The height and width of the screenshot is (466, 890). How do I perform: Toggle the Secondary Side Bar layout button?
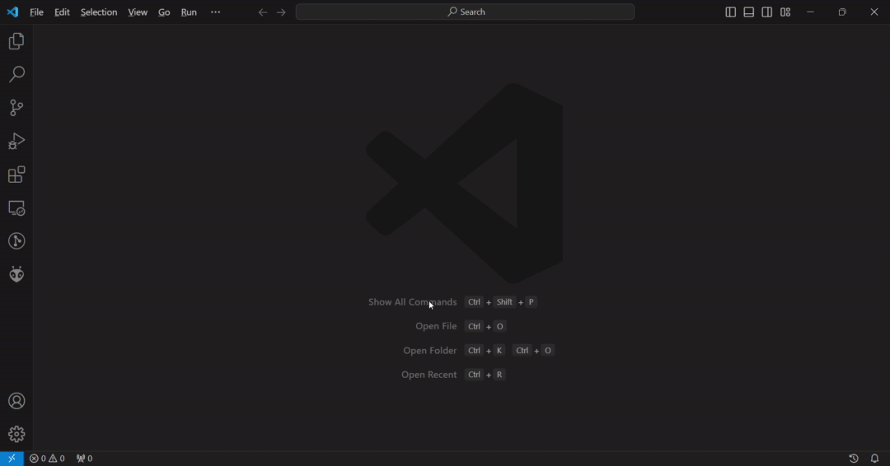pyautogui.click(x=766, y=12)
